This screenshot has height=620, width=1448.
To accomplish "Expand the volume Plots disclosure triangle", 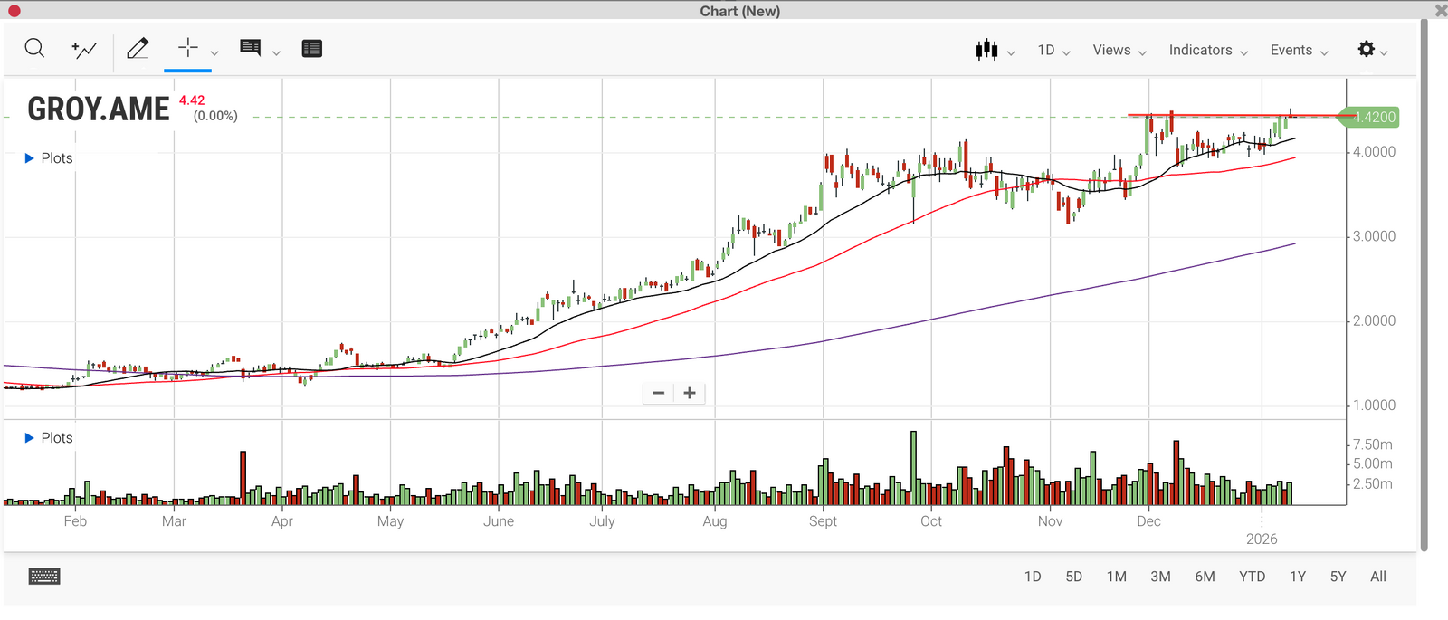I will pyautogui.click(x=29, y=438).
